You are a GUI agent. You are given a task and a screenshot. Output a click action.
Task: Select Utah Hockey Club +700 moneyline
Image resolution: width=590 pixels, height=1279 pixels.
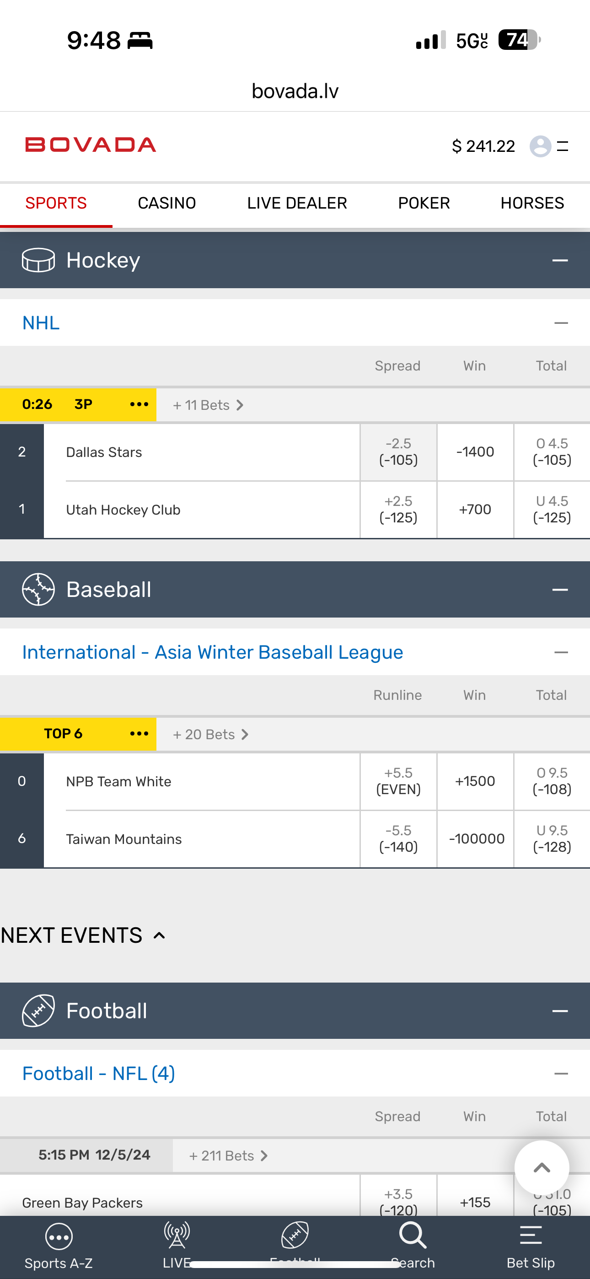click(475, 510)
